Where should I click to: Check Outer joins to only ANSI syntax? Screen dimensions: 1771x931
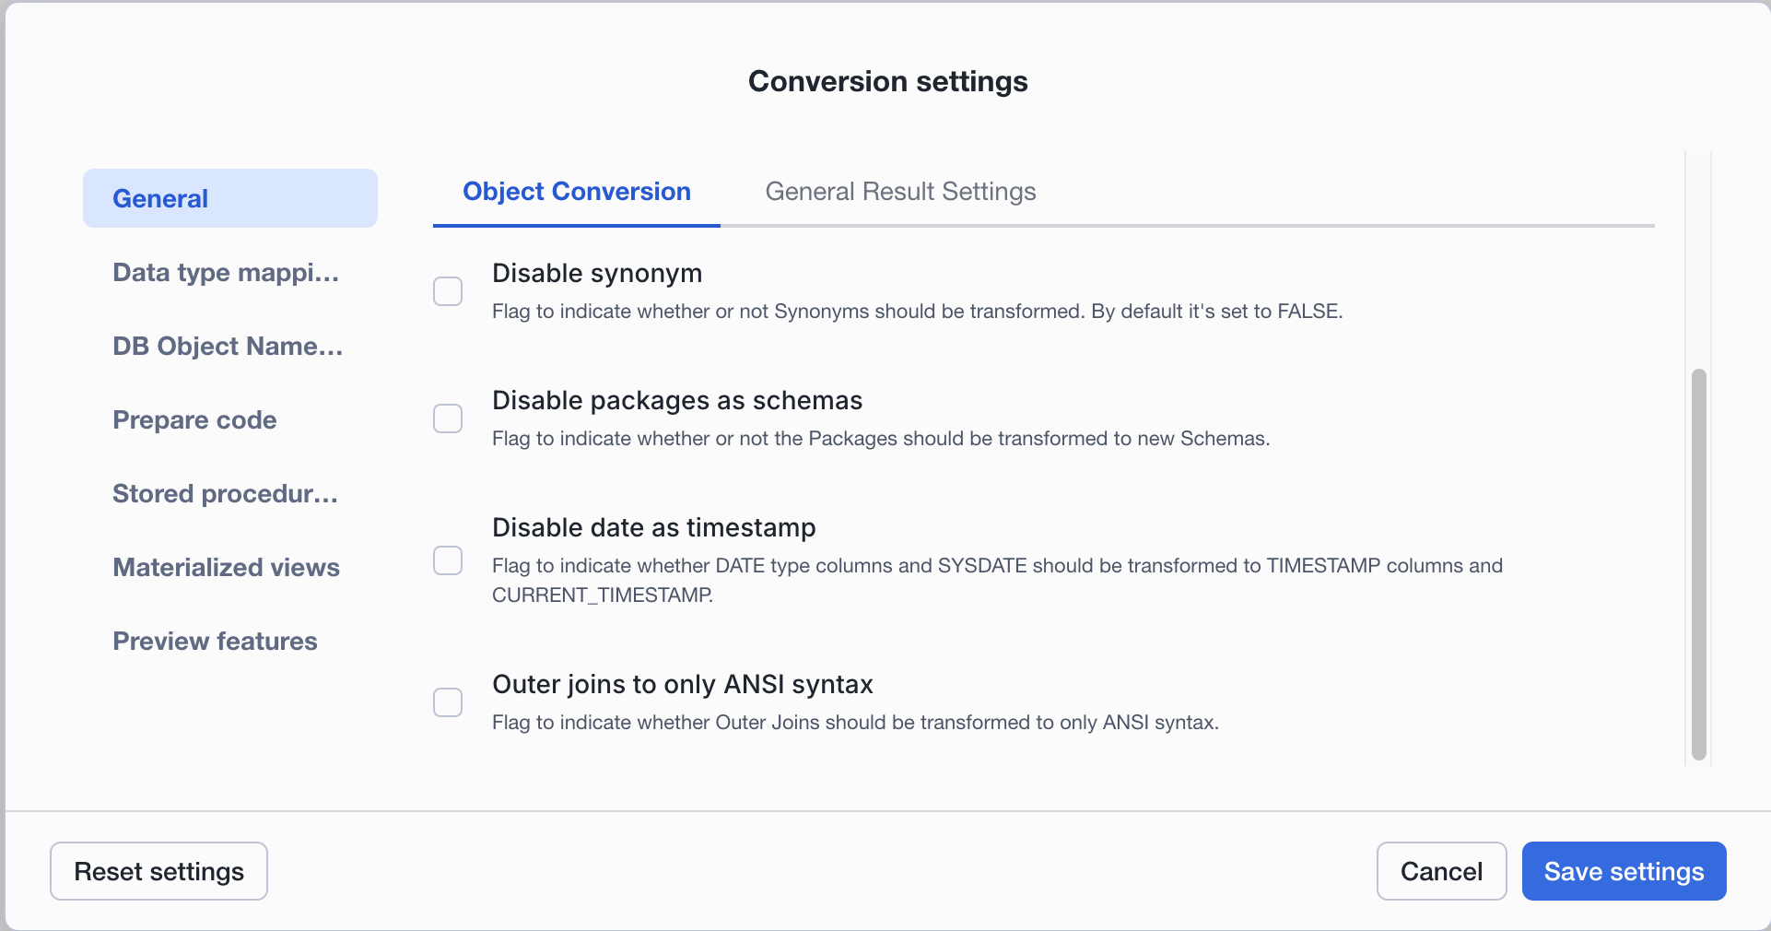tap(448, 701)
